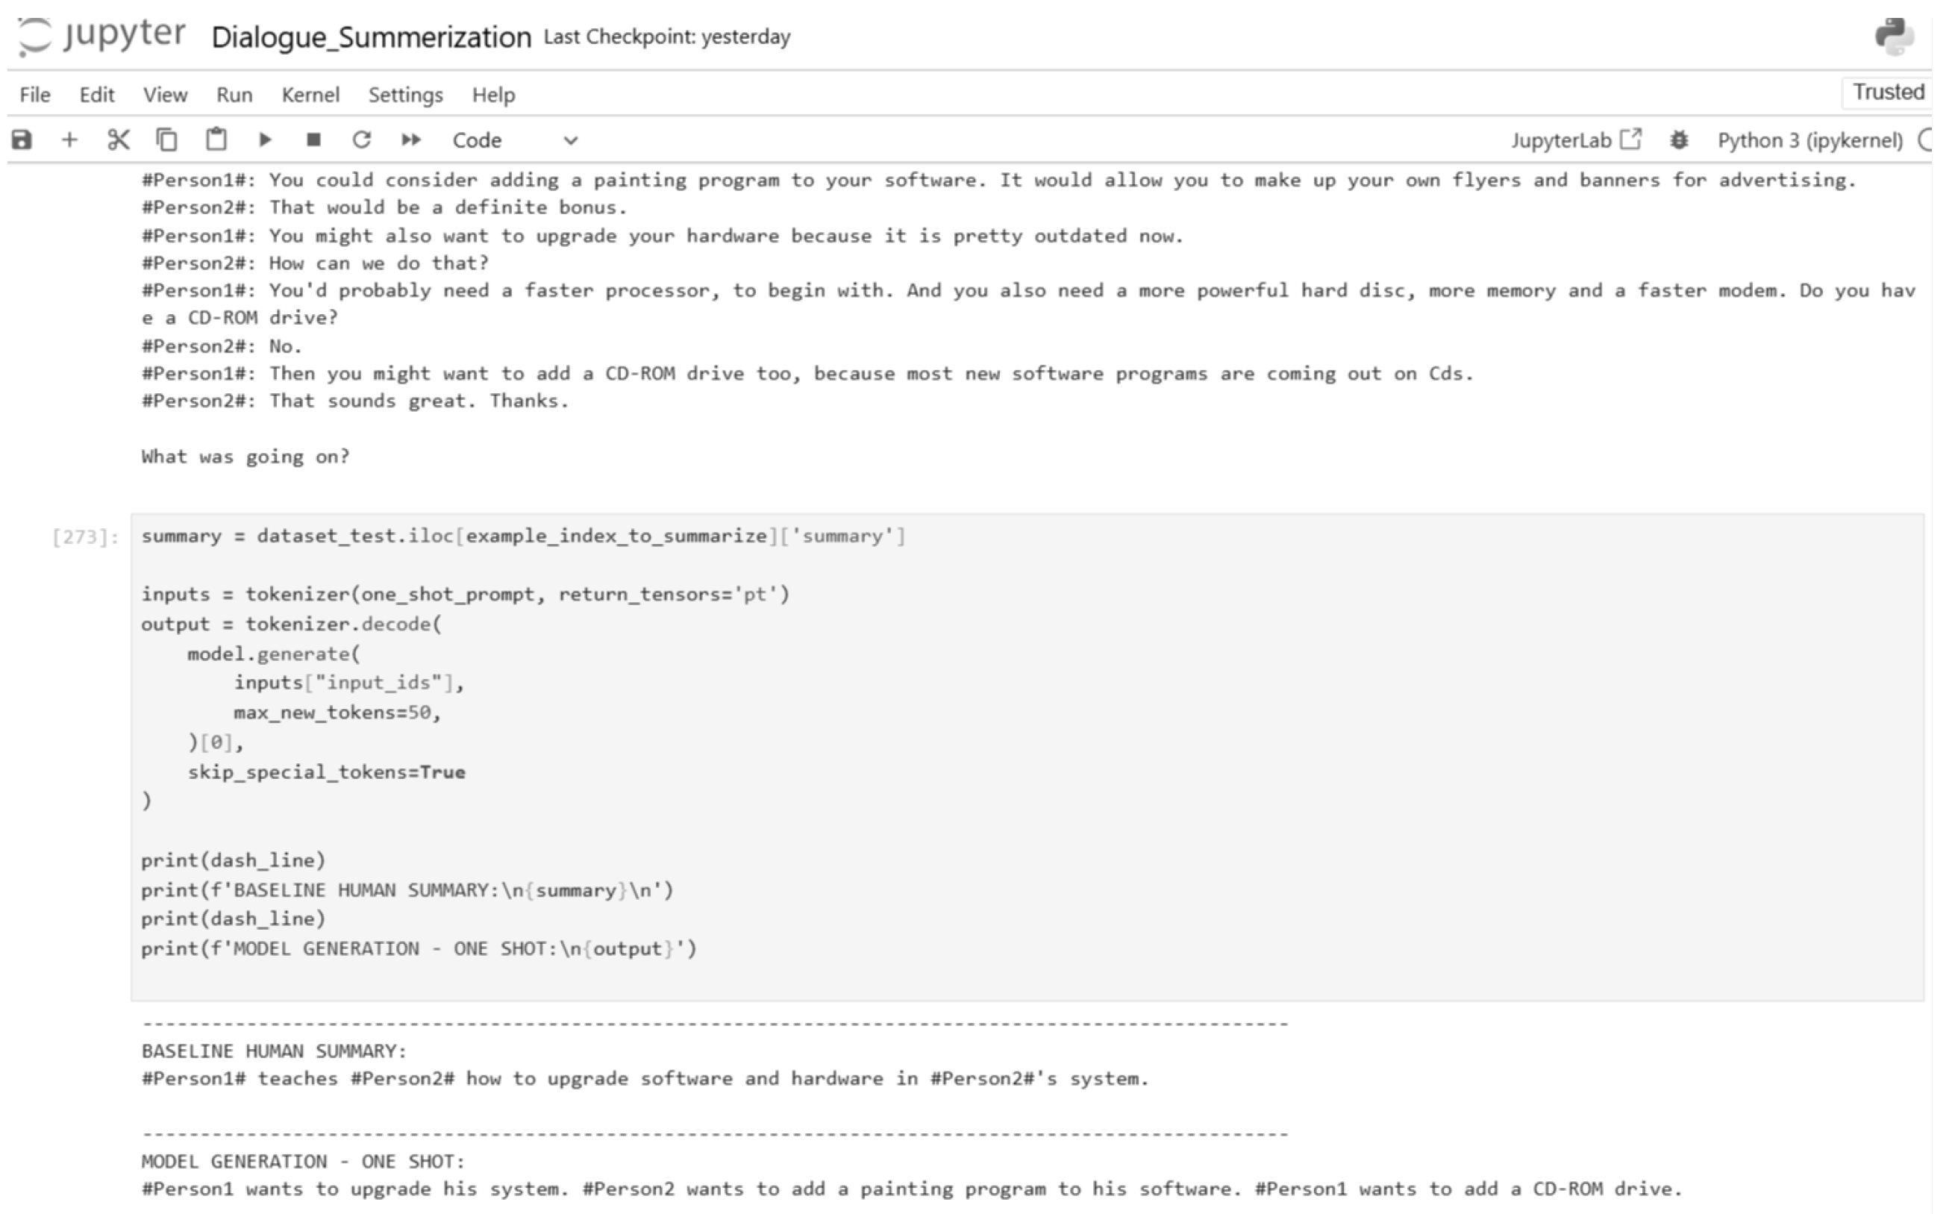Cut the selected cell
The height and width of the screenshot is (1214, 1949).
point(118,140)
